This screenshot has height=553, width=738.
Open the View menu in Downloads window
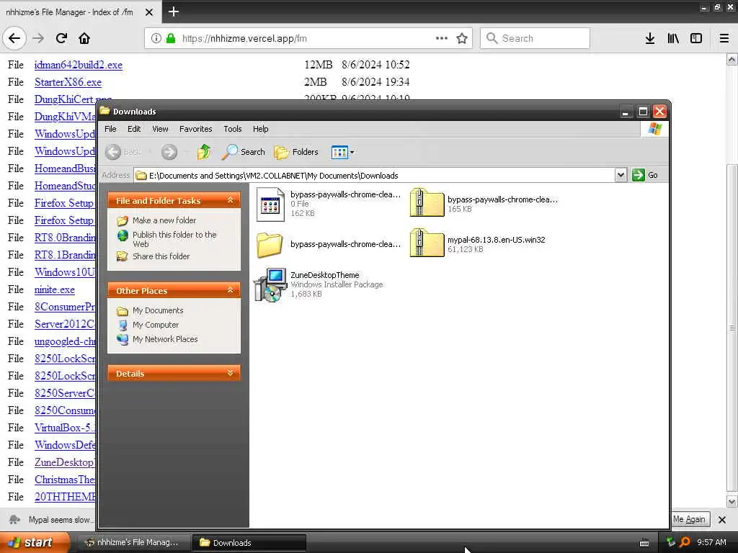(x=160, y=129)
